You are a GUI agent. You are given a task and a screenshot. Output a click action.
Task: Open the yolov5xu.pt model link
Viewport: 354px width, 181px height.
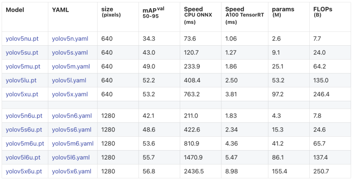[x=22, y=94]
